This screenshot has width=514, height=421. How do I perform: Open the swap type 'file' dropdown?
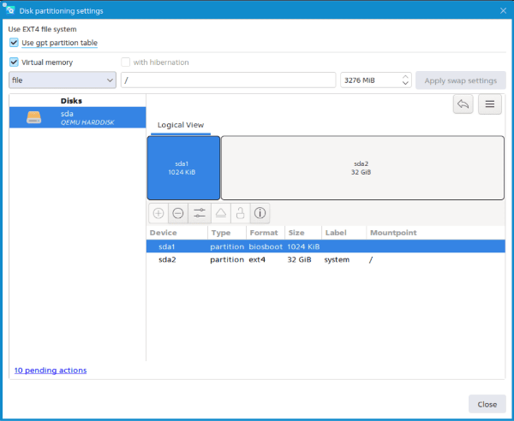[x=63, y=80]
